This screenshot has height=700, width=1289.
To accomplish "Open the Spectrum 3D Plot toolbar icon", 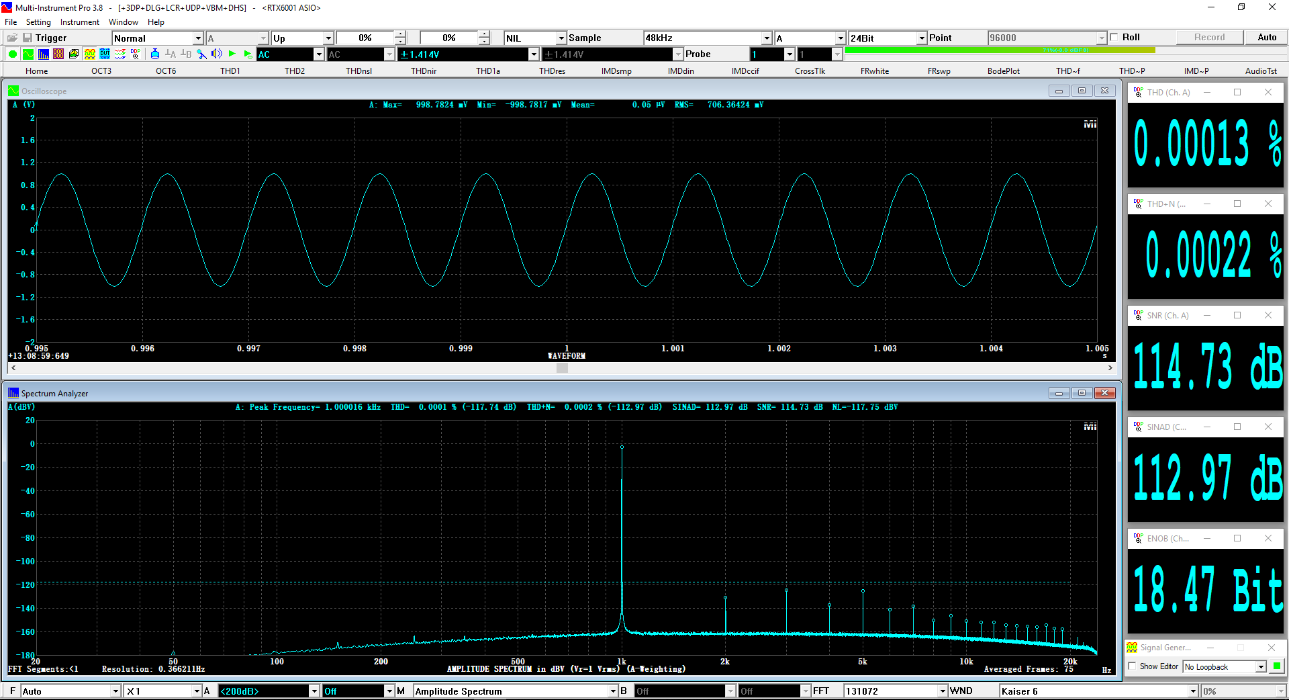I will 74,54.
